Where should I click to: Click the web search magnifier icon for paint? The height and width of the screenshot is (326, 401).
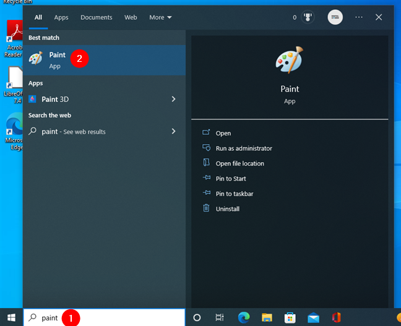tap(32, 131)
